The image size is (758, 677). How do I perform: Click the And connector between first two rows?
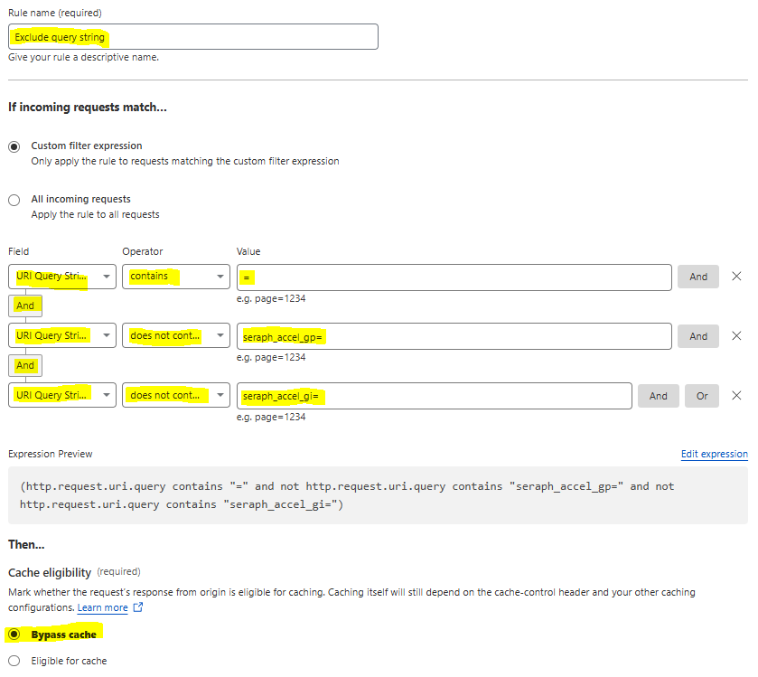[x=25, y=306]
